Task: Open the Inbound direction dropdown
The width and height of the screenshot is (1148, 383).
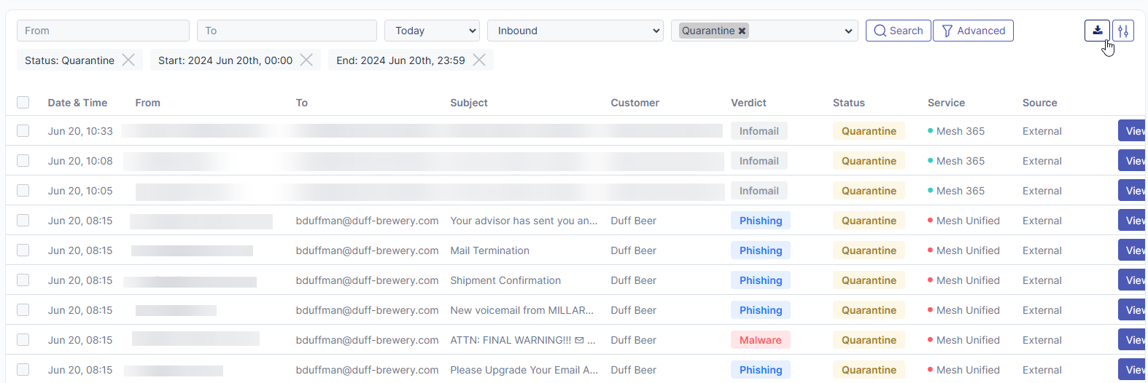Action: click(x=575, y=31)
